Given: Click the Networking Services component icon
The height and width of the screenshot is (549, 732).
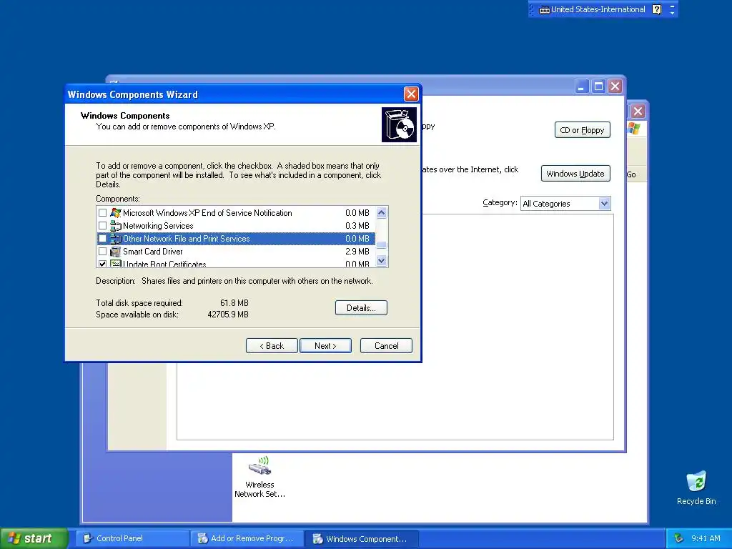Looking at the screenshot, I should (115, 226).
